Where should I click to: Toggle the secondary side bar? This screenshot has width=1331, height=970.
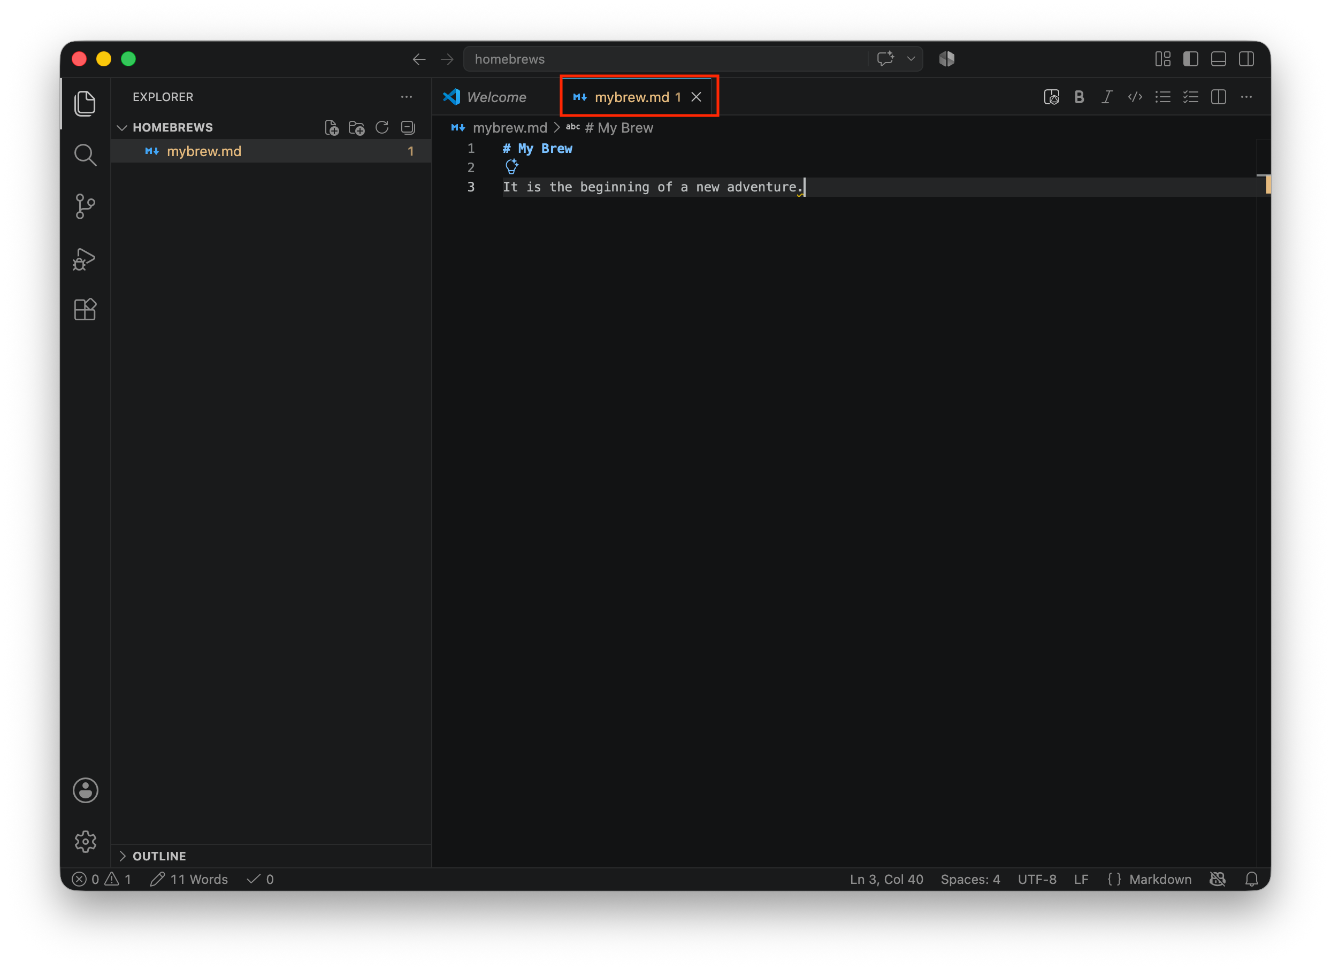click(1246, 59)
